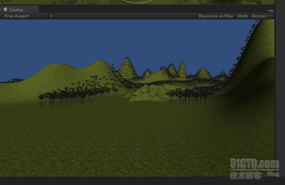Open the Free Aspect dropdown
Image resolution: width=285 pixels, height=185 pixels.
[28, 16]
